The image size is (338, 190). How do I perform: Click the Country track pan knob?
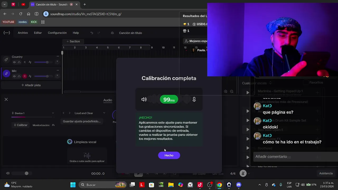click(x=57, y=62)
